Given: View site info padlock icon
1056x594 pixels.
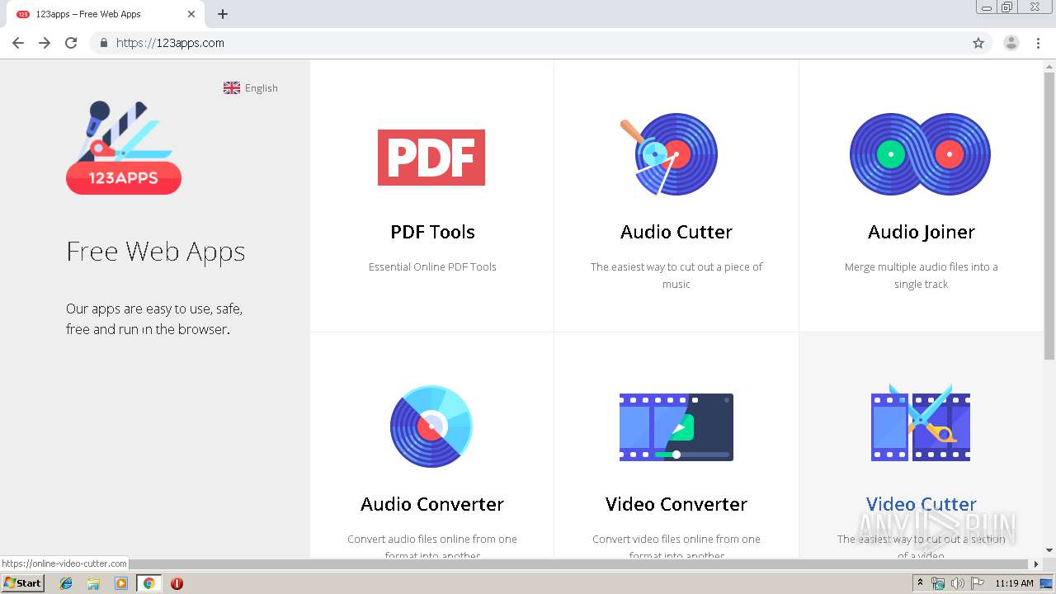Looking at the screenshot, I should 103,43.
